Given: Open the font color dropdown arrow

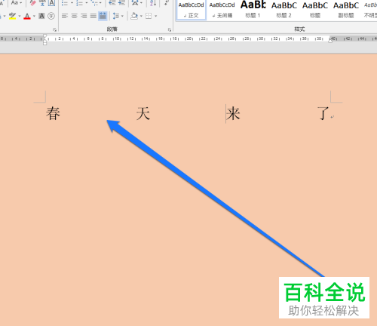Looking at the screenshot, I should 34,17.
